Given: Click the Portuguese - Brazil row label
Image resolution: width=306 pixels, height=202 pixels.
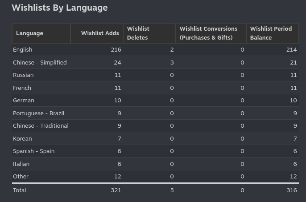Looking at the screenshot, I should (x=38, y=113).
